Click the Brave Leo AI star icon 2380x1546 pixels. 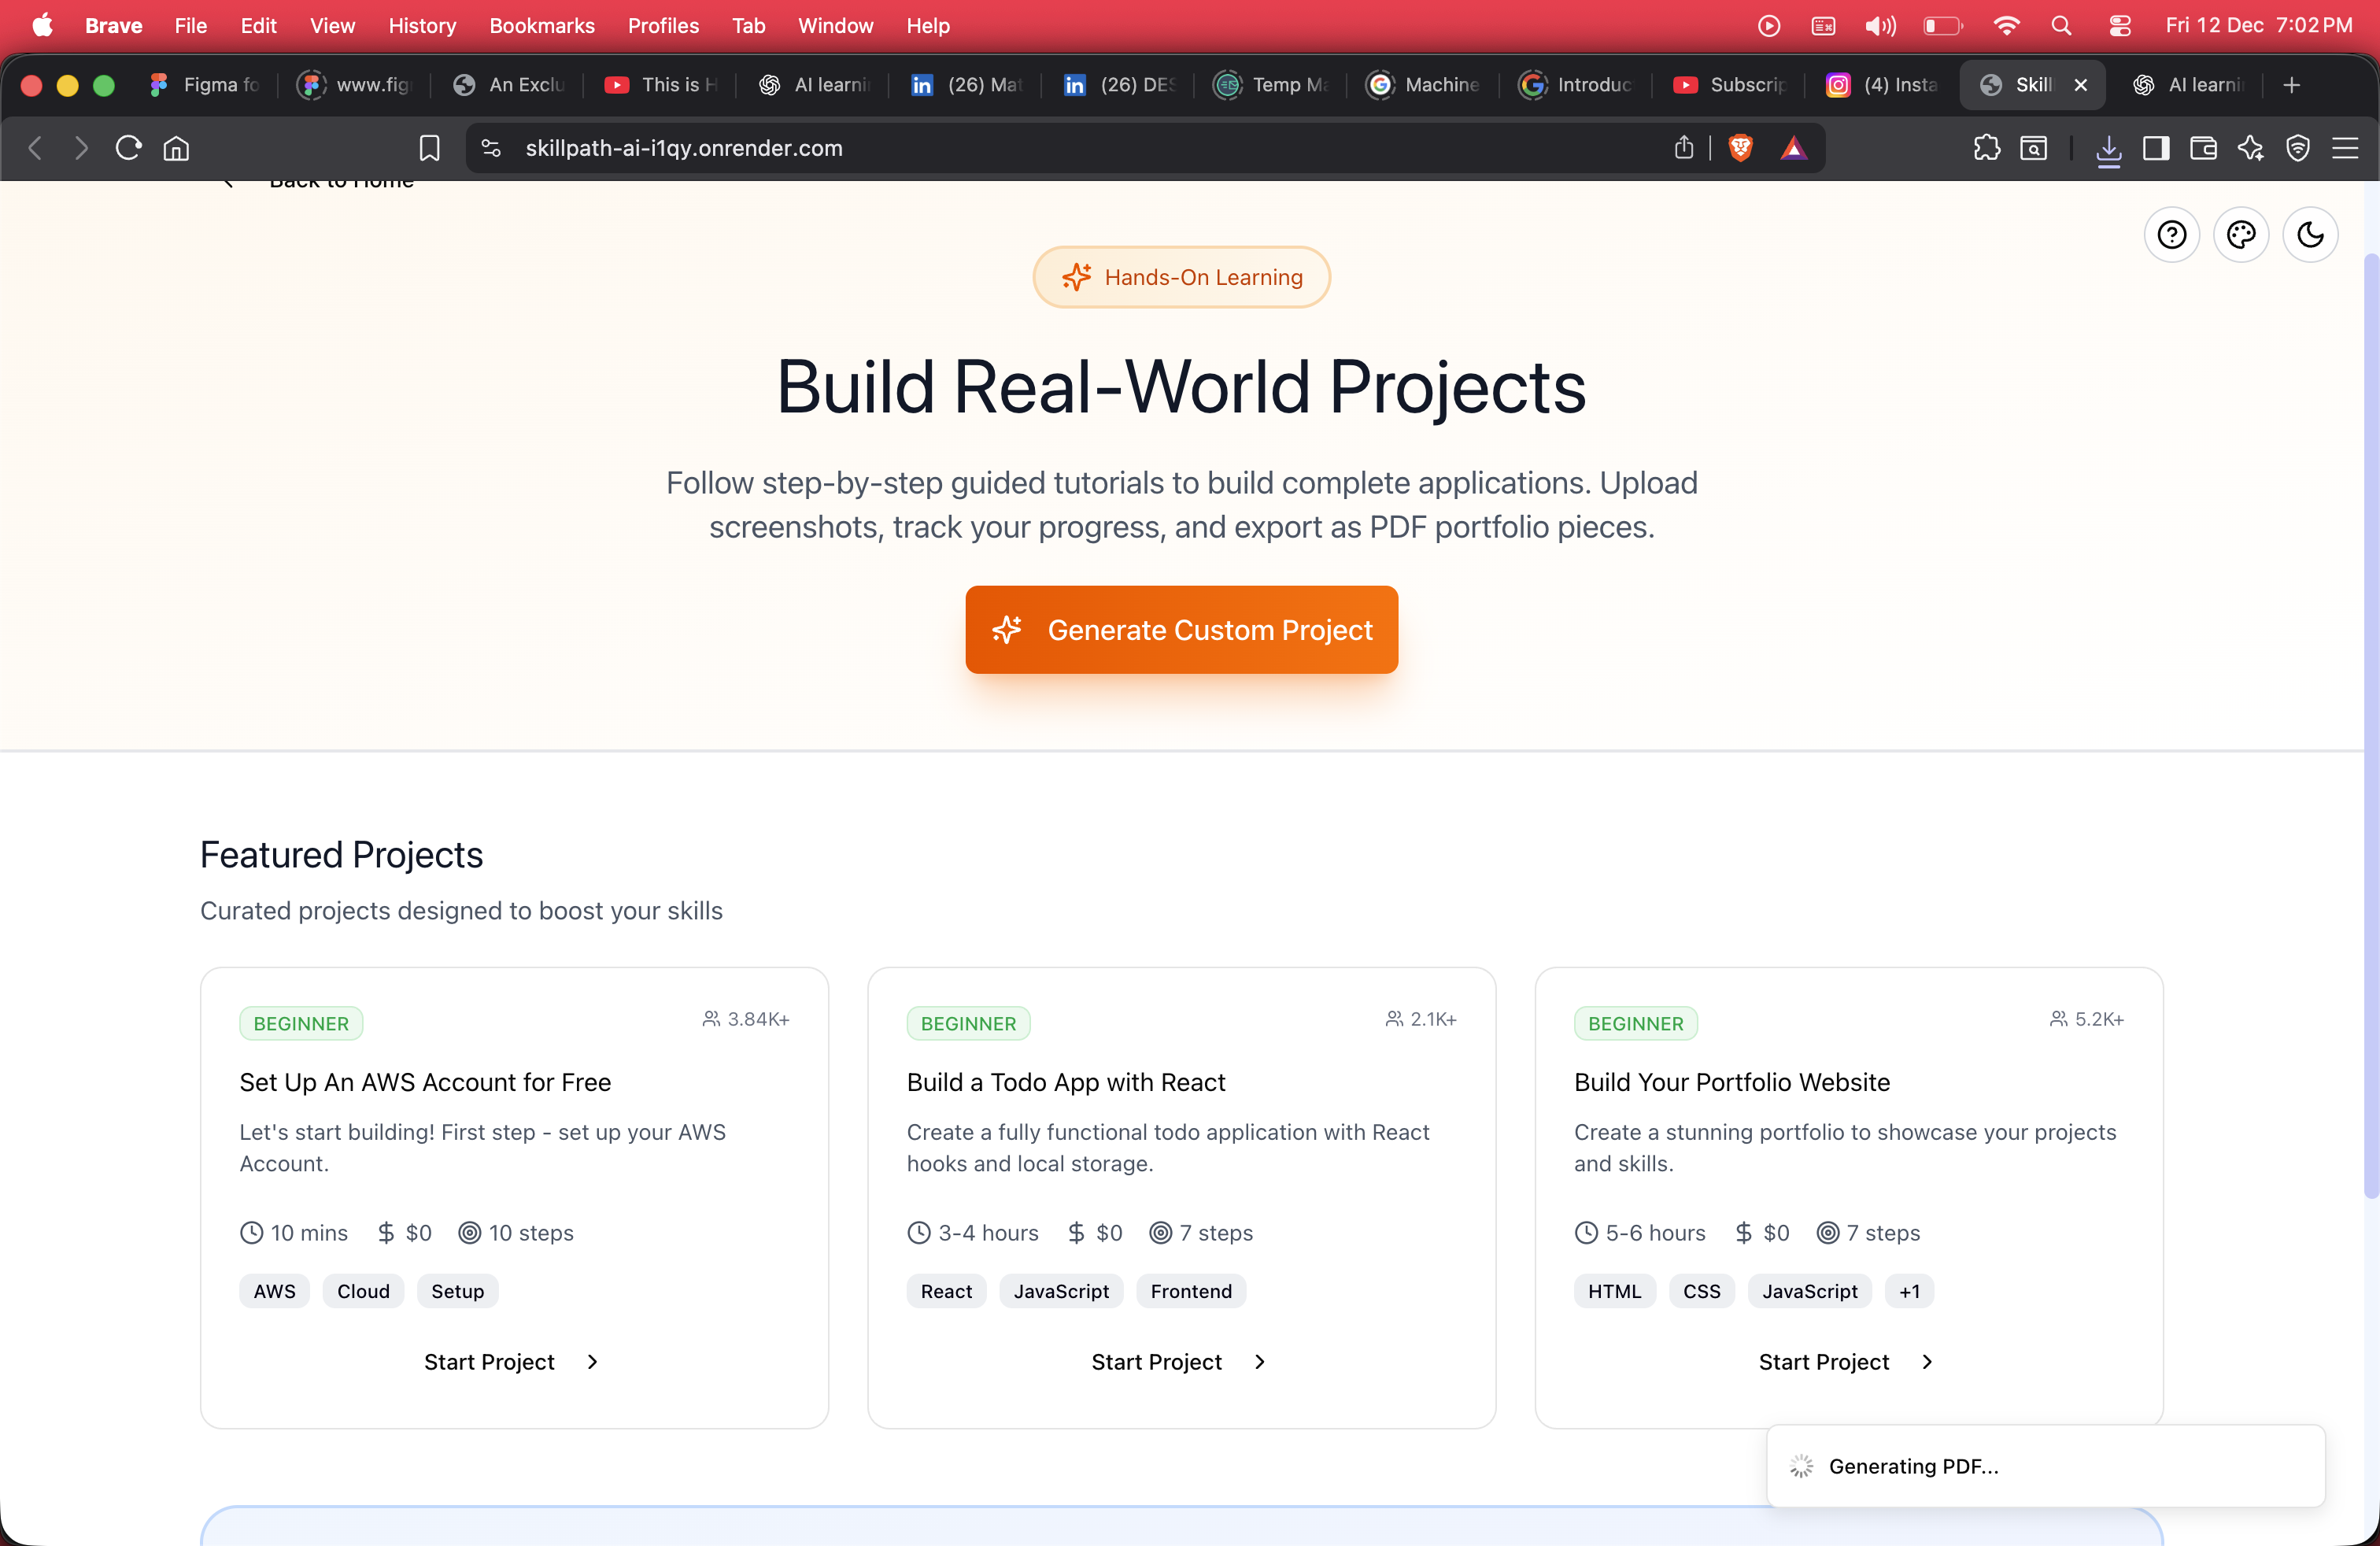pos(2250,148)
